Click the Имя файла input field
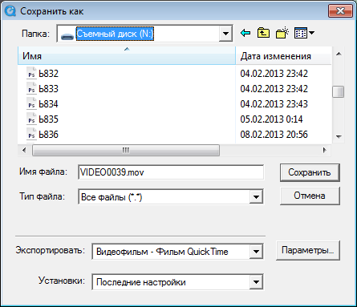The height and width of the screenshot is (307, 357). [x=171, y=172]
